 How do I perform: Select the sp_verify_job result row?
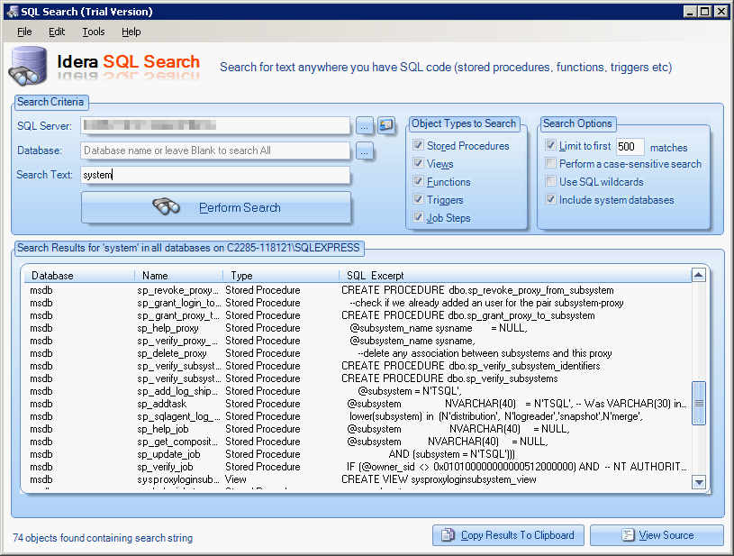tap(358, 468)
